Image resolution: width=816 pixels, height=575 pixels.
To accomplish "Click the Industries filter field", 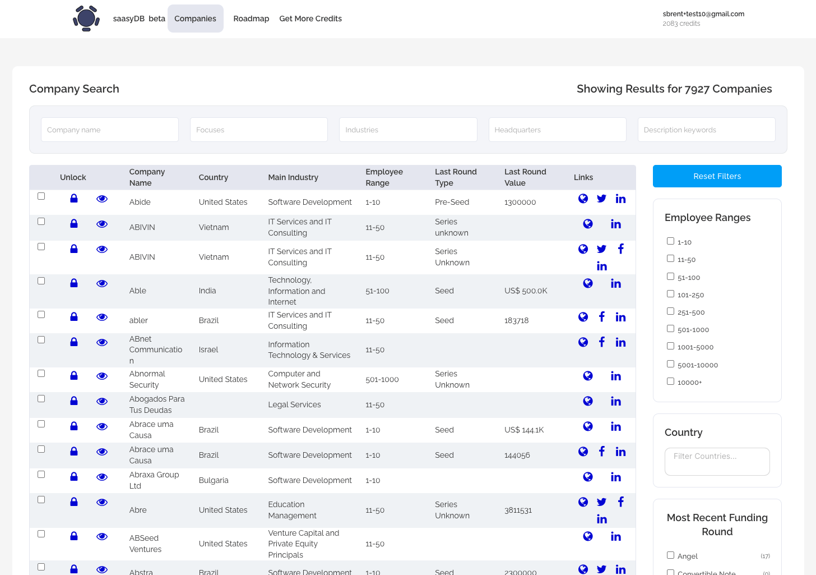I will [x=408, y=130].
